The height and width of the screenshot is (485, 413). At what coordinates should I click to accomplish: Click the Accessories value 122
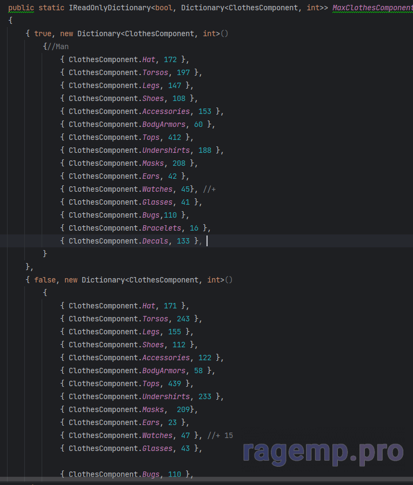pos(205,358)
